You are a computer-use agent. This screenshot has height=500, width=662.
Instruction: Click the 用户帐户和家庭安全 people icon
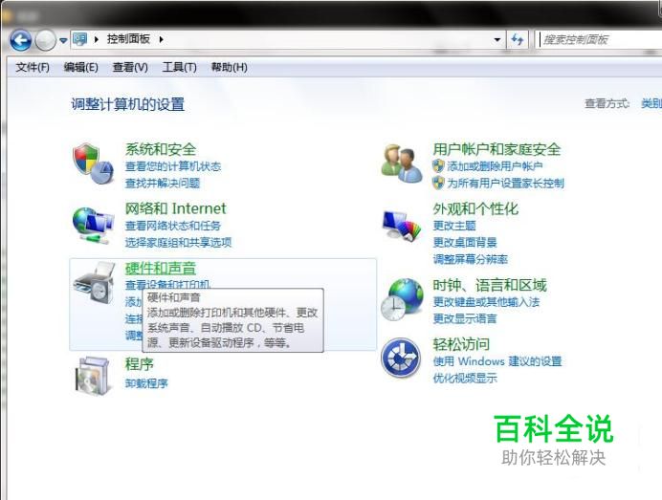(x=402, y=163)
